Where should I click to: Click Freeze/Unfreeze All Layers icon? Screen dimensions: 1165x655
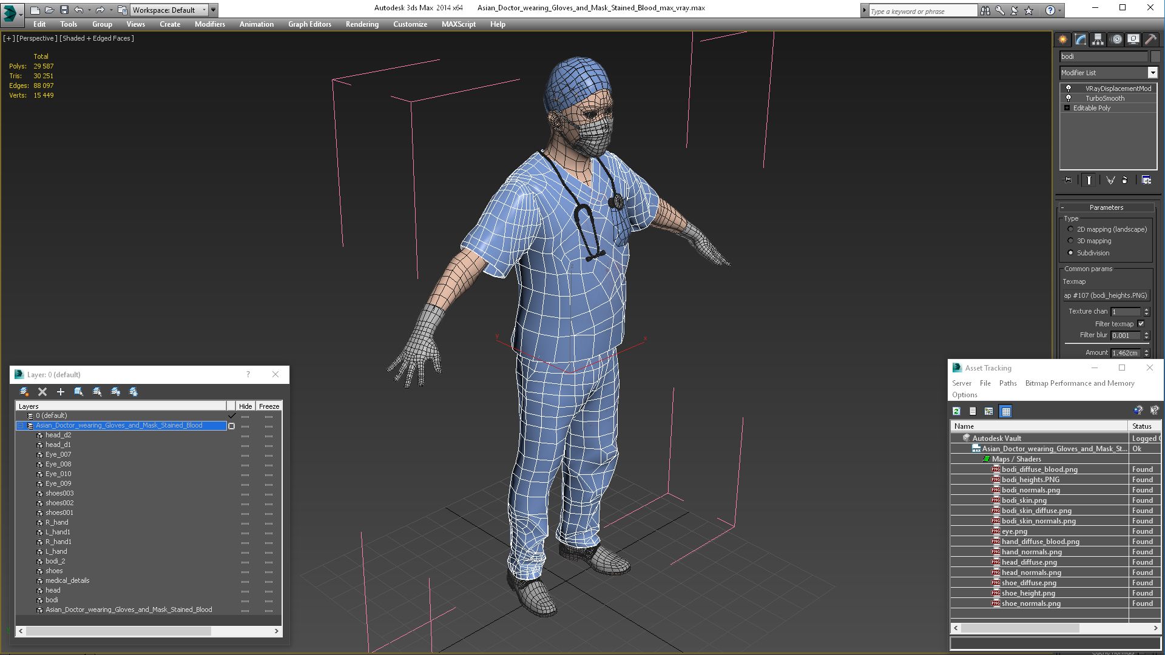click(133, 392)
